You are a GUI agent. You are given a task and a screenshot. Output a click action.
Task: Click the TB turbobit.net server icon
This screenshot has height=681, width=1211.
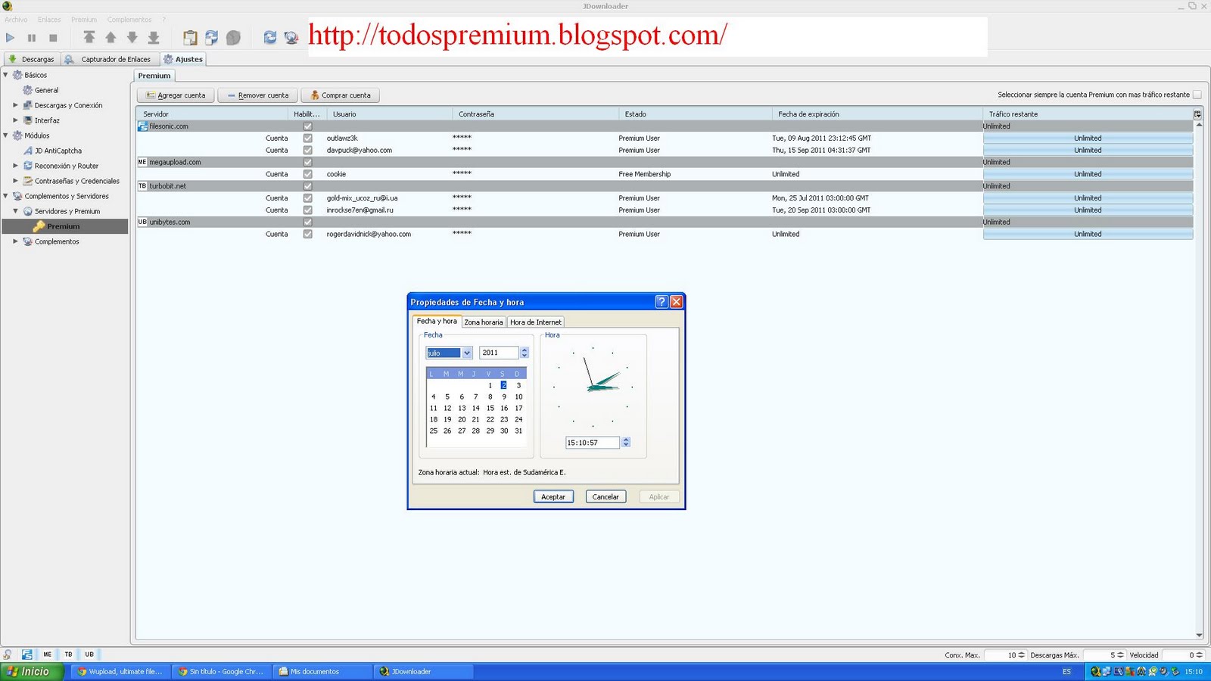142,186
